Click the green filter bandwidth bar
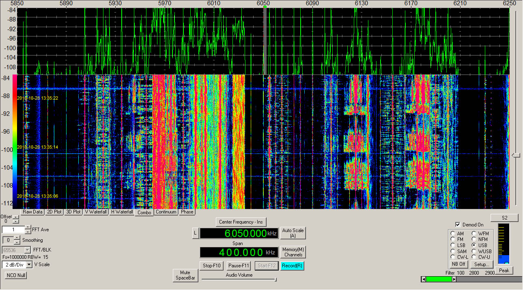This screenshot has height=290, width=523. click(x=439, y=279)
